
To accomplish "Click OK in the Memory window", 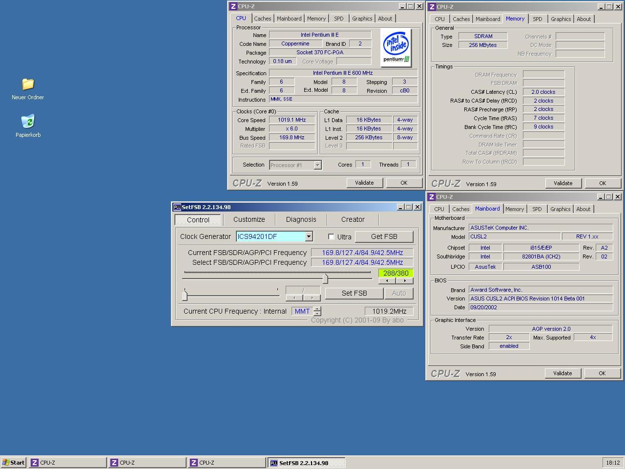I will [603, 183].
